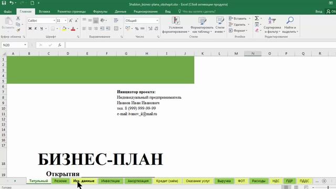Click the Increase Decimal icon
The width and height of the screenshot is (336, 189).
[x=151, y=28]
